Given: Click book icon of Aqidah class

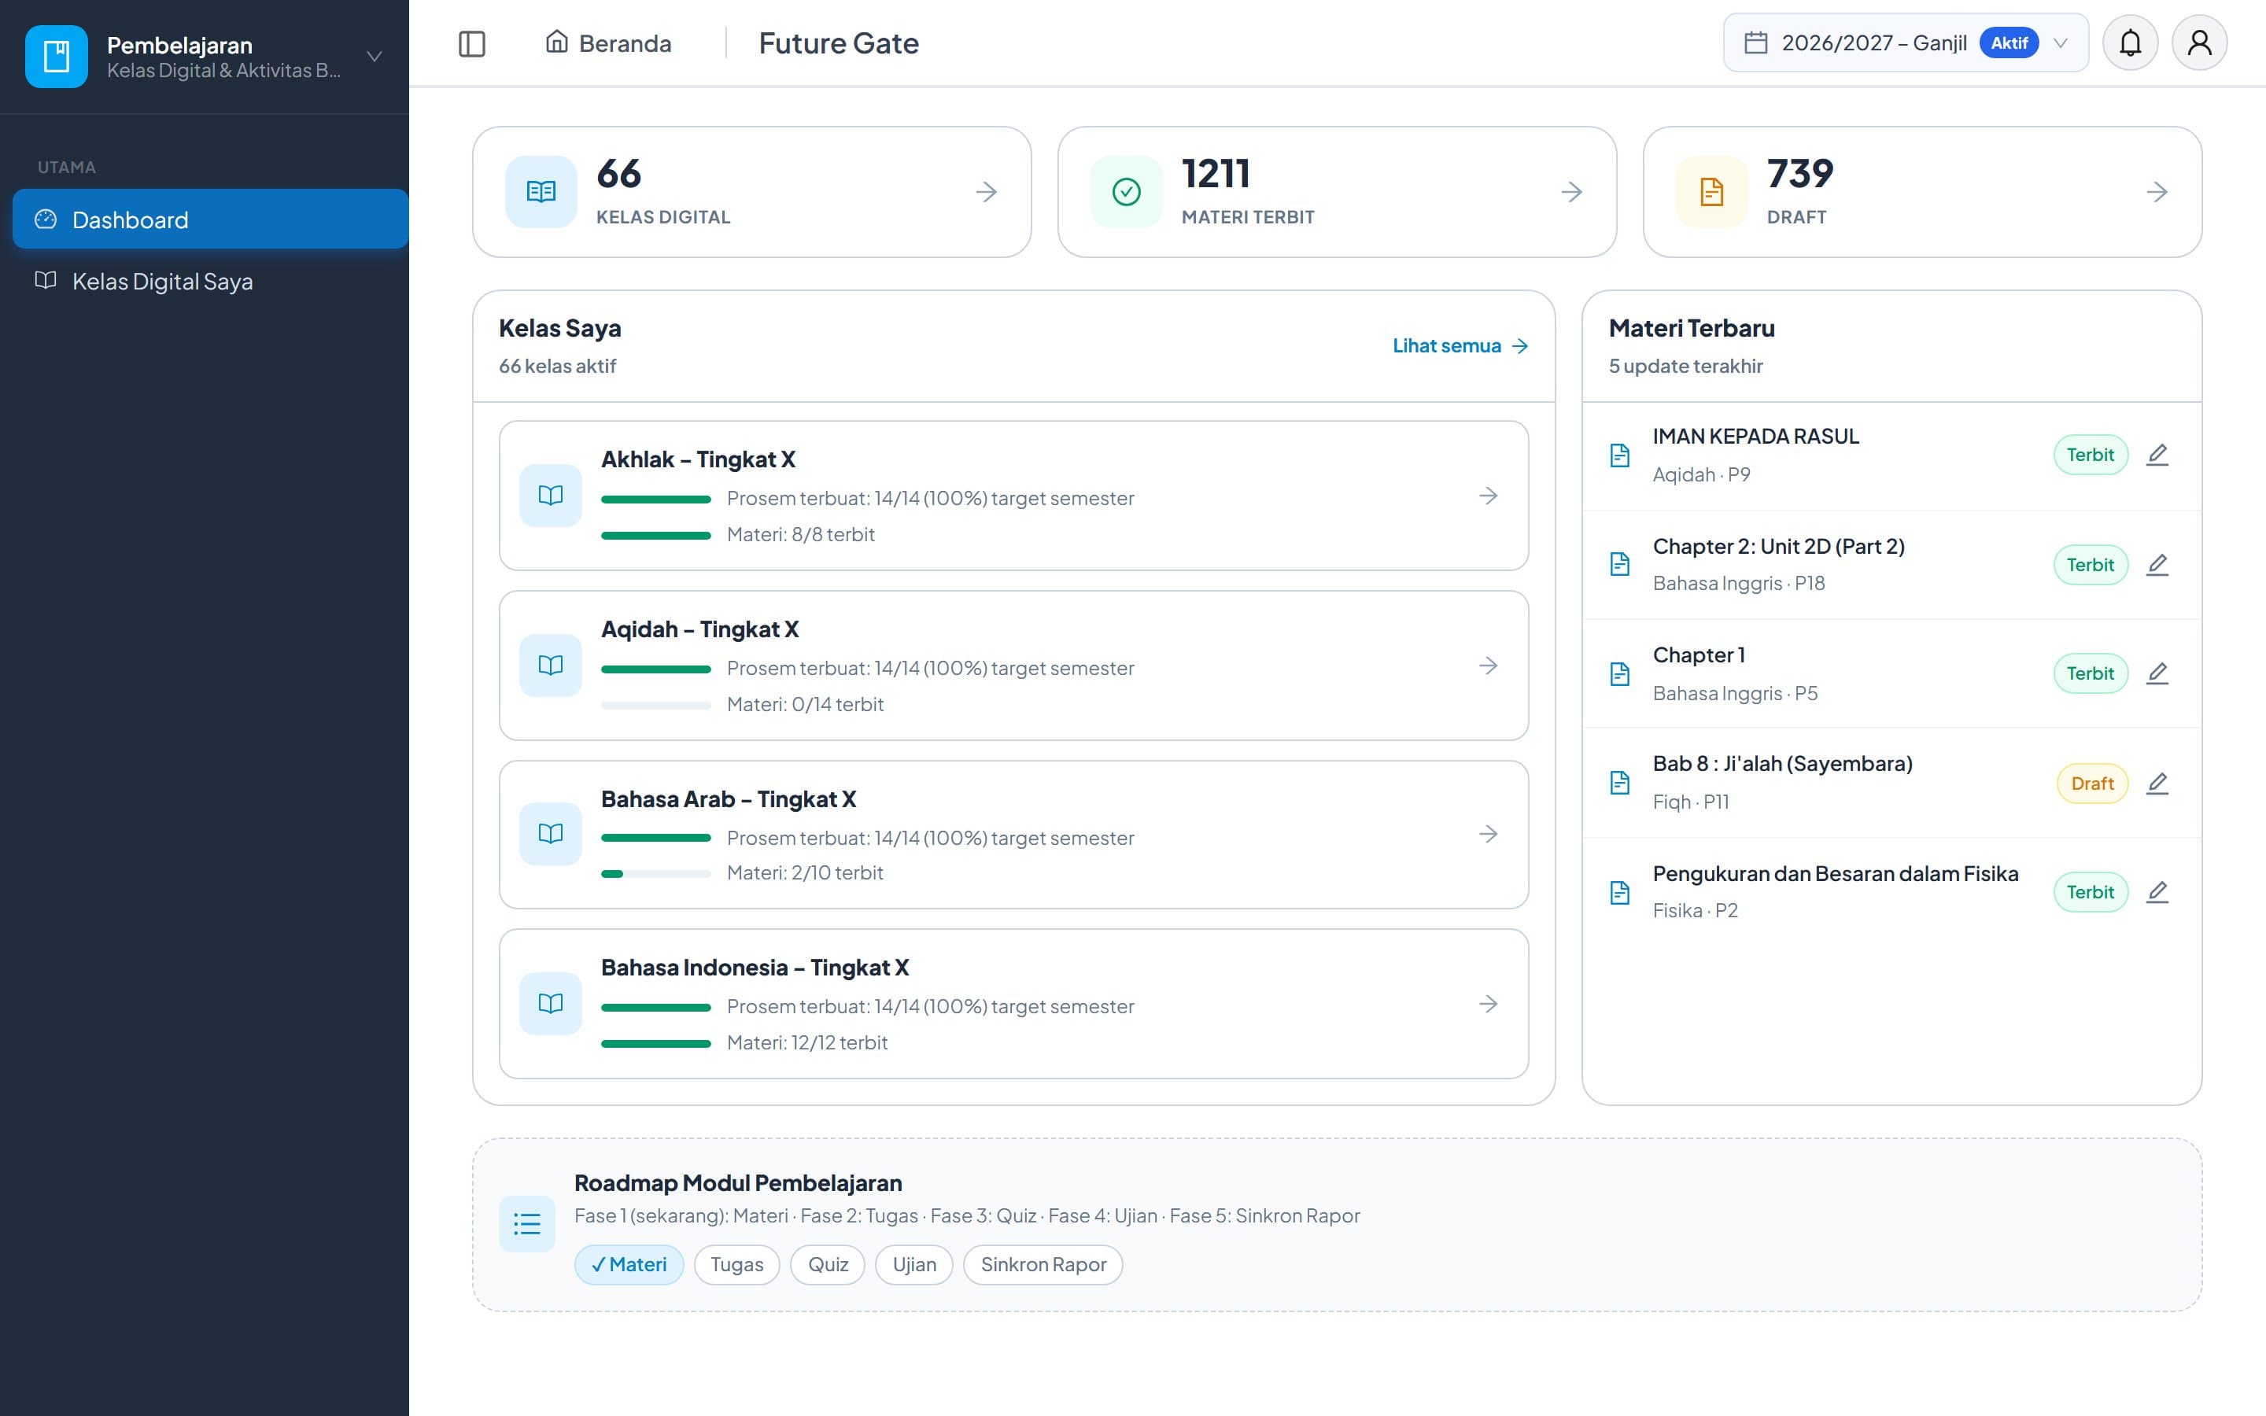Looking at the screenshot, I should pos(551,665).
